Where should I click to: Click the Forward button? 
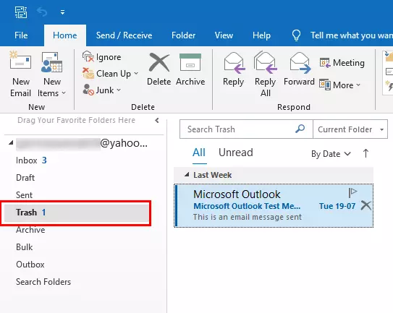tap(299, 69)
